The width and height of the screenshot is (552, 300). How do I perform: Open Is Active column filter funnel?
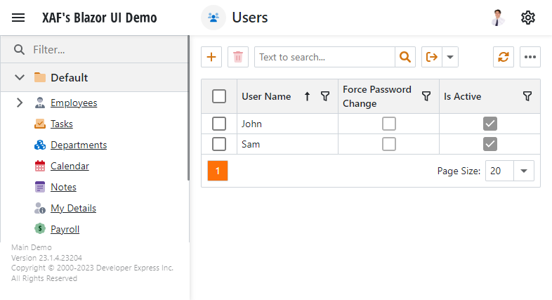click(527, 96)
